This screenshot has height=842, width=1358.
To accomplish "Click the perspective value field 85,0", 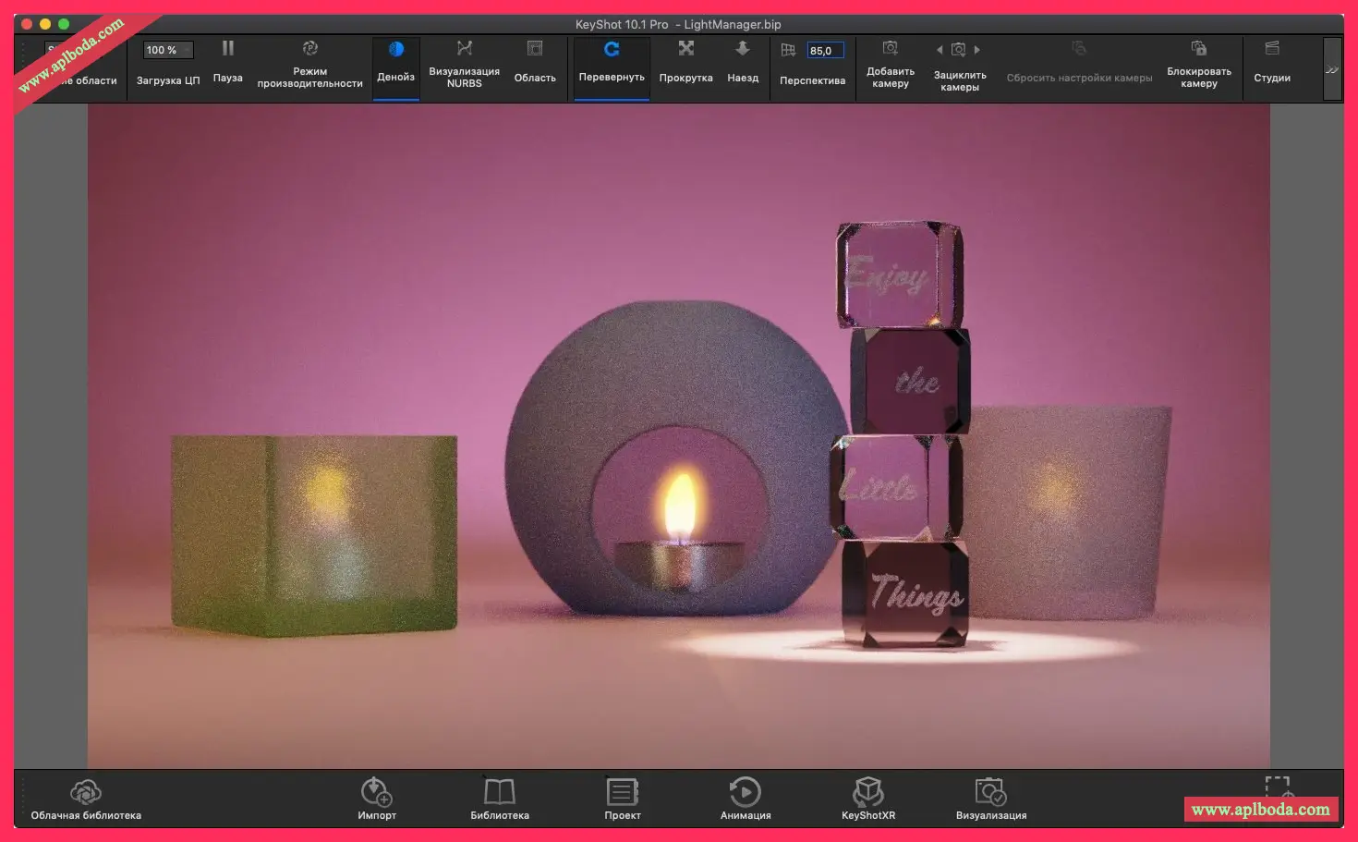I will [824, 51].
